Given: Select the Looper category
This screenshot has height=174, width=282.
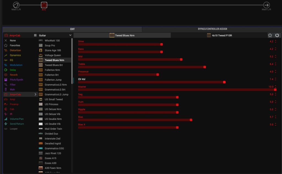Looking at the screenshot, I should 13,129.
